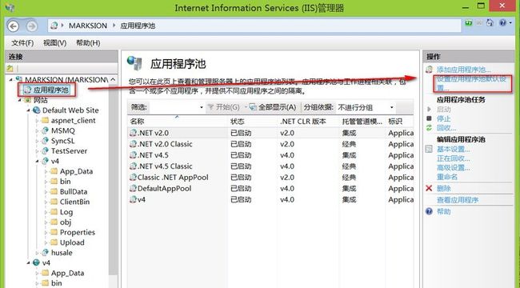Expand the aspnet_client folder node
Image resolution: width=520 pixels, height=288 pixels.
point(38,121)
